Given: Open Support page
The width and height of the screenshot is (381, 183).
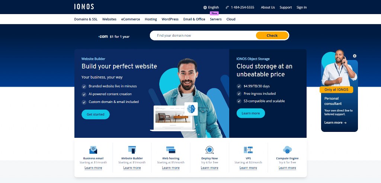Looking at the screenshot, I should tap(285, 7).
